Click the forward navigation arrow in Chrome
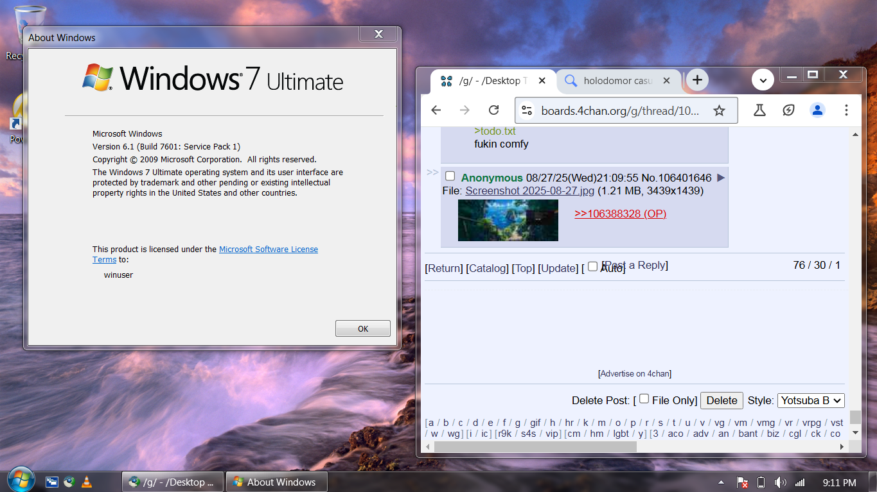The image size is (877, 492). [465, 110]
